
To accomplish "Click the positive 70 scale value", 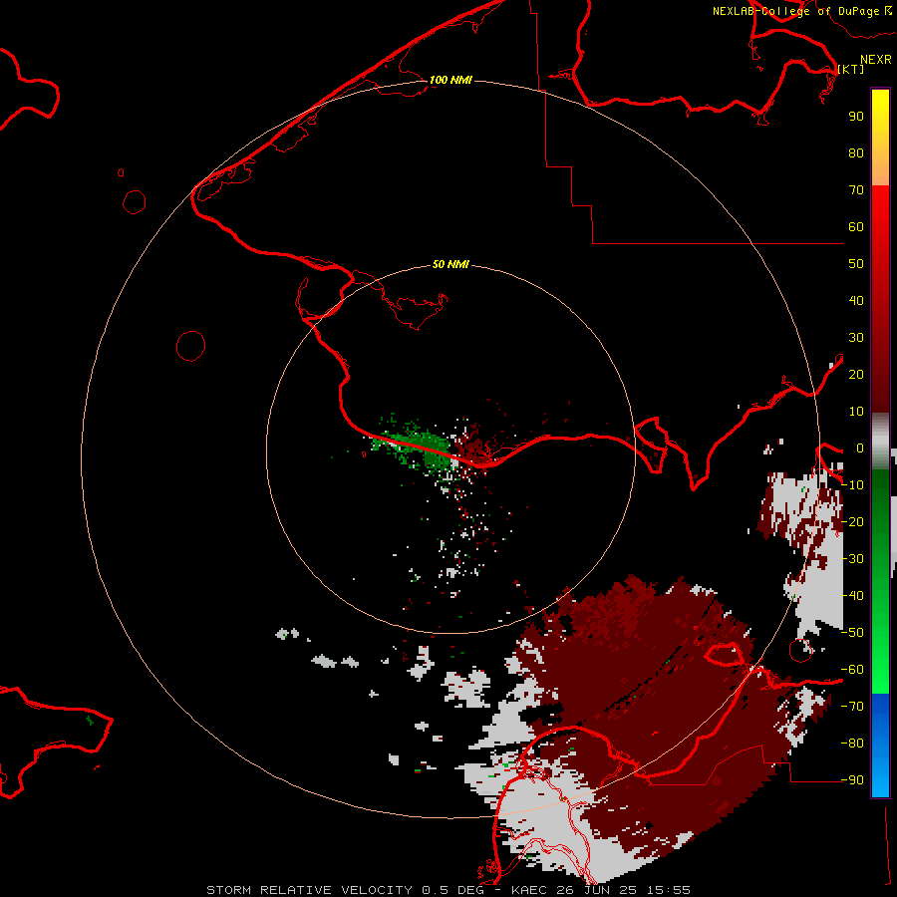I will tap(856, 190).
